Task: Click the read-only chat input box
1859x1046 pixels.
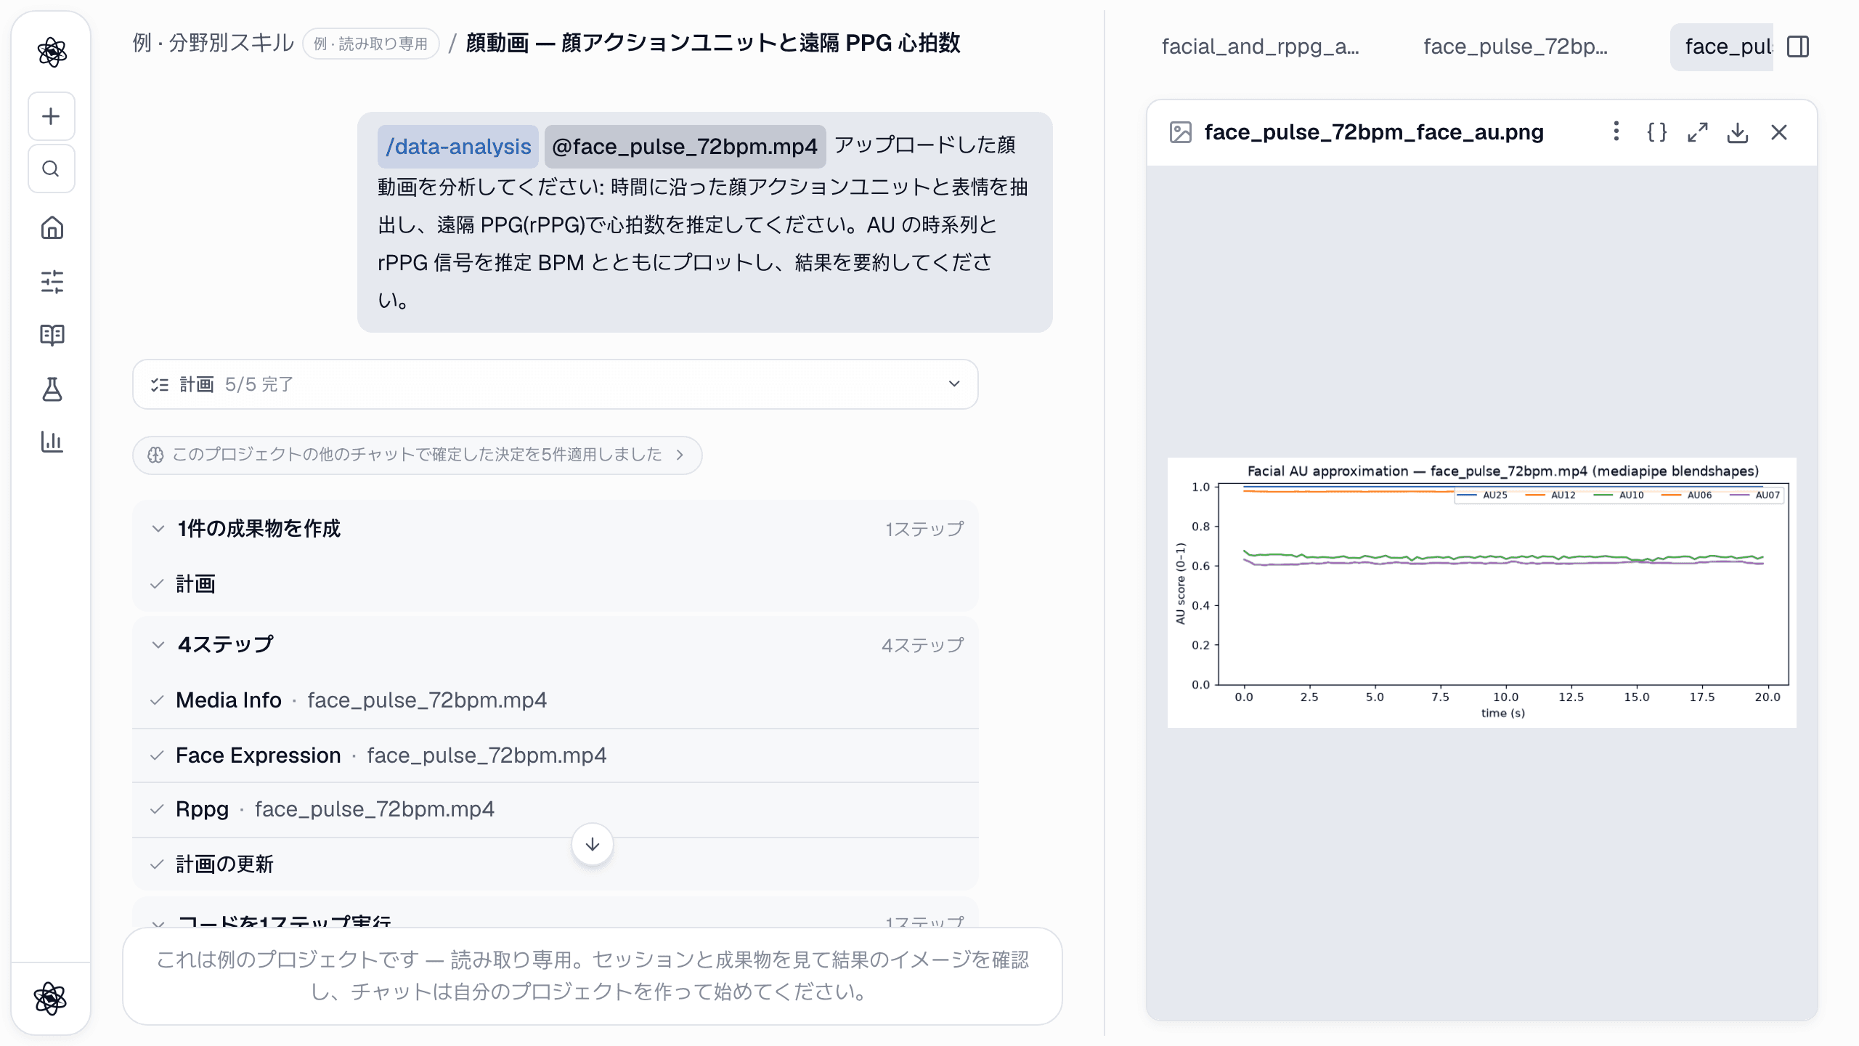Action: (x=593, y=976)
